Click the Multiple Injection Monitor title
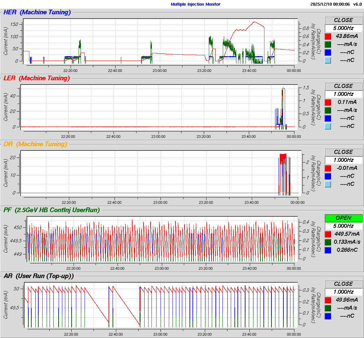The width and height of the screenshot is (364, 338). (195, 4)
